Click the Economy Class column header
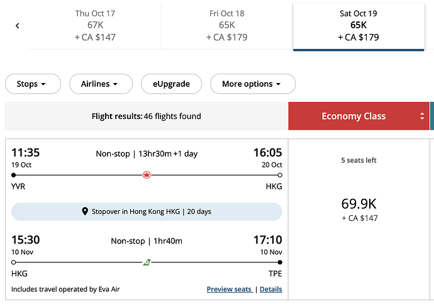The width and height of the screenshot is (434, 304). coord(359,116)
